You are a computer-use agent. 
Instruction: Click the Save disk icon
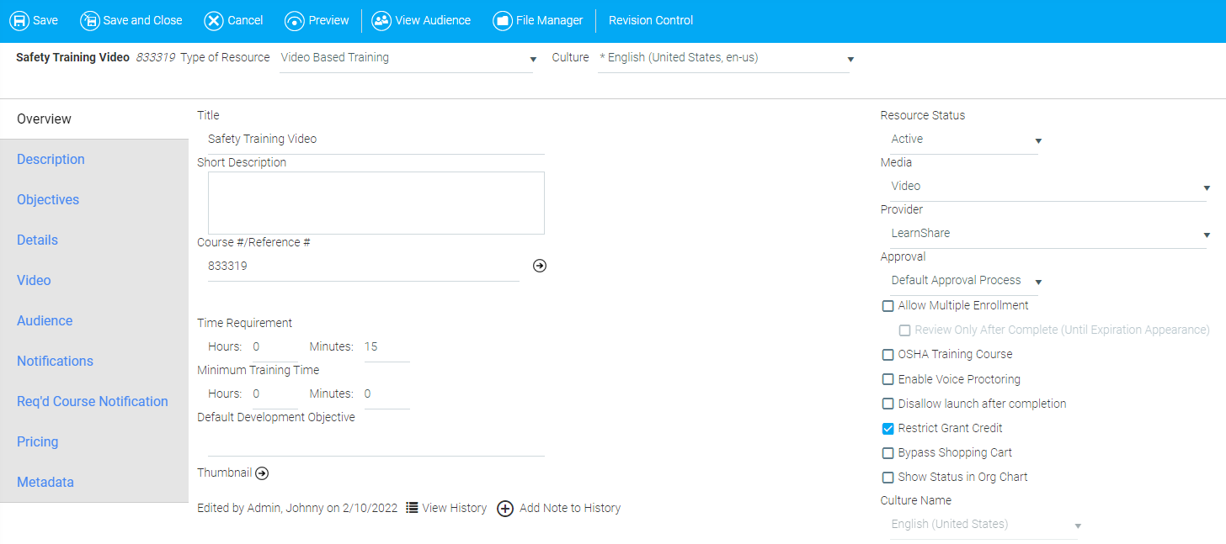[19, 20]
